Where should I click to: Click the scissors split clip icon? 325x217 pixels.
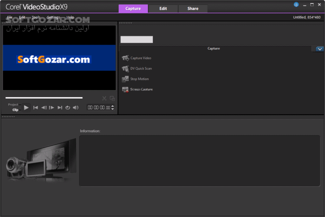point(104,99)
